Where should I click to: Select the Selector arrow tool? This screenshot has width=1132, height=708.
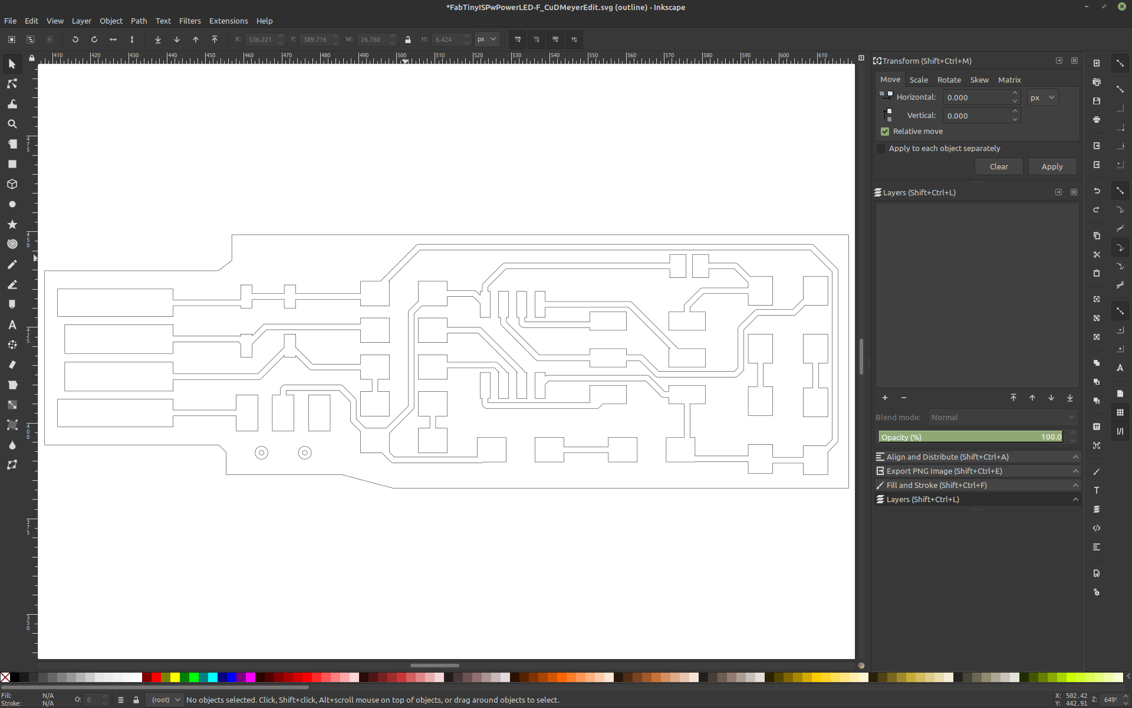12,64
